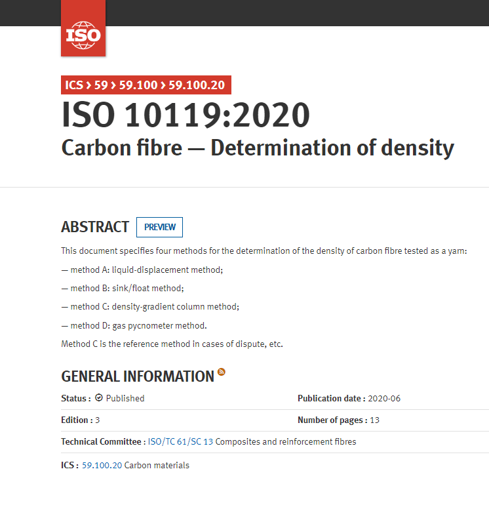Click the Published status checkmark icon
489x505 pixels.
[99, 397]
